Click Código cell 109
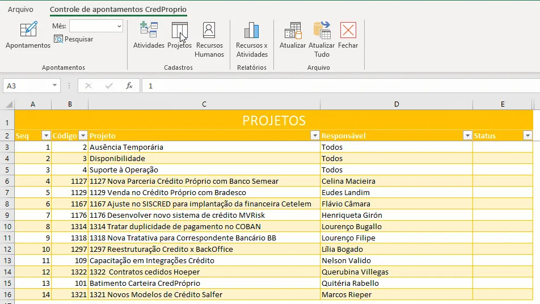This screenshot has width=540, height=304. 70,261
